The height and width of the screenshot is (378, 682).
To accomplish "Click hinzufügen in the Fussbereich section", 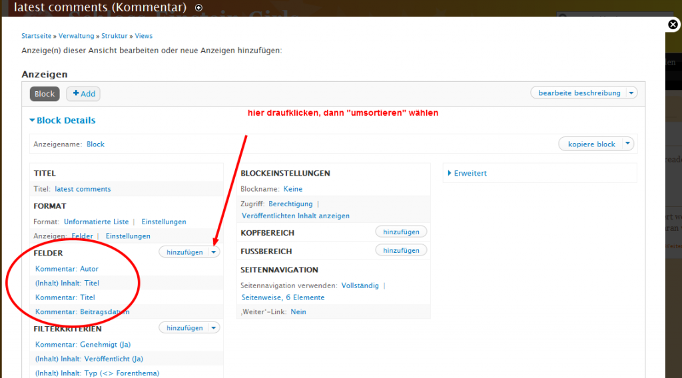I will (401, 250).
